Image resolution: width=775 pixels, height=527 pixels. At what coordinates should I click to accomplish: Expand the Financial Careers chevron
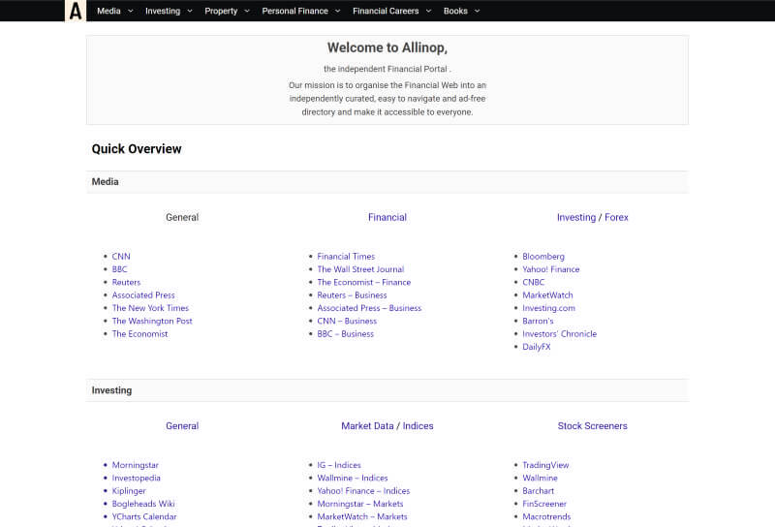pos(428,11)
